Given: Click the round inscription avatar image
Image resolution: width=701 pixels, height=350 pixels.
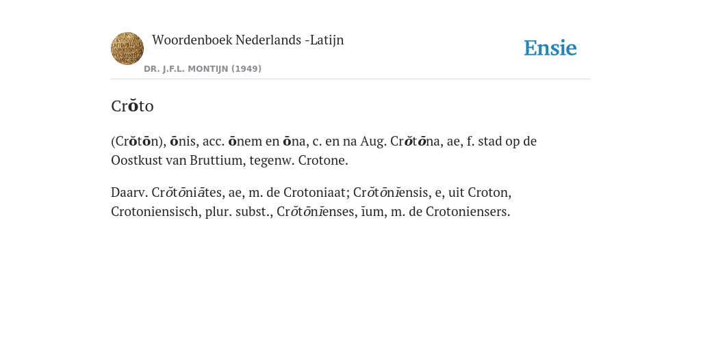Looking at the screenshot, I should [x=127, y=49].
